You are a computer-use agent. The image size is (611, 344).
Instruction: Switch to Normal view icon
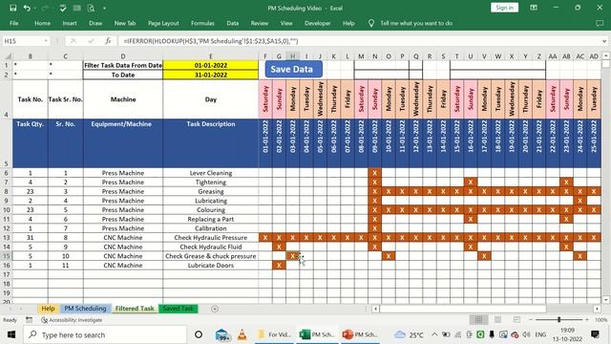478,320
